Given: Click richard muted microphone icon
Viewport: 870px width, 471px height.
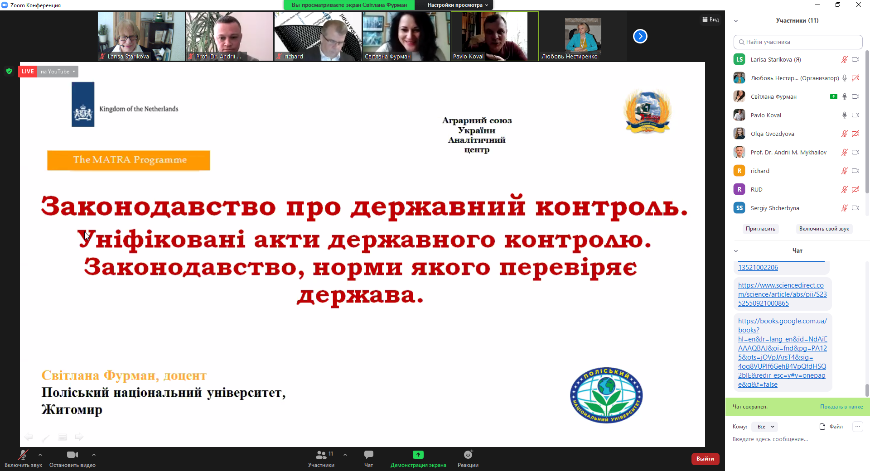Looking at the screenshot, I should [x=845, y=171].
